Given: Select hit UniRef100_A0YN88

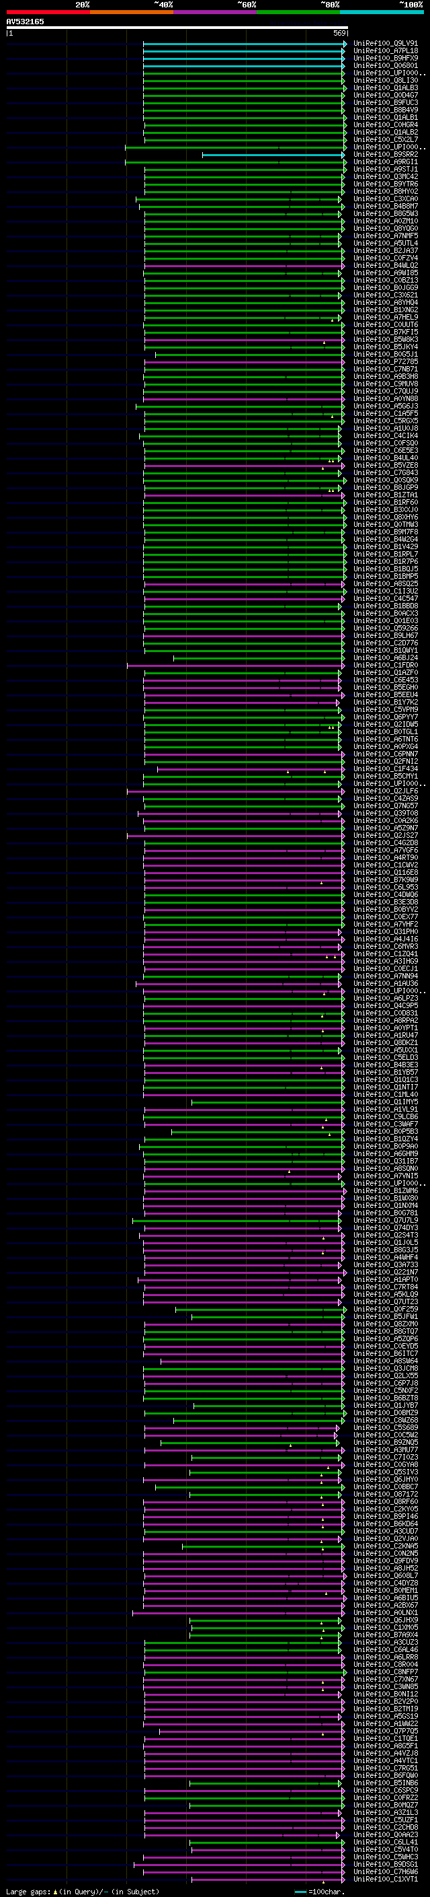Looking at the screenshot, I should (x=385, y=398).
